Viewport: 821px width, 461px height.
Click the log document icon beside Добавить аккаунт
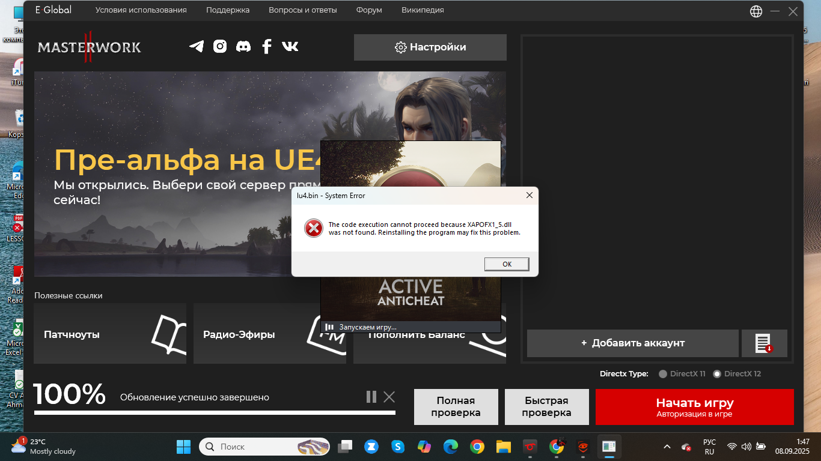tap(764, 343)
